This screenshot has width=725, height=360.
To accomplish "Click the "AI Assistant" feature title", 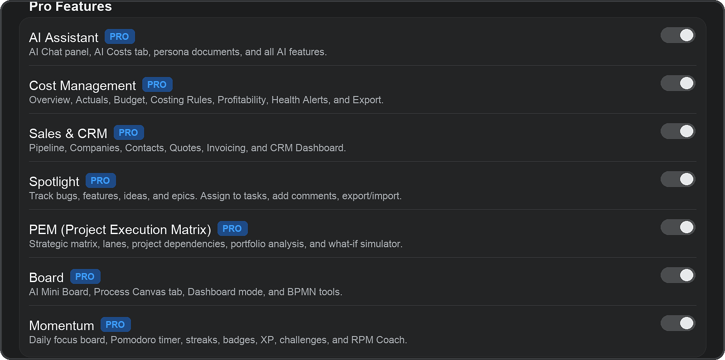I will tap(63, 38).
